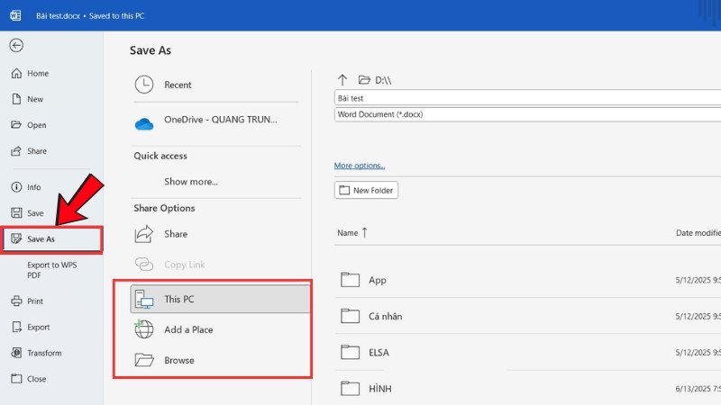Click the file name field 'Bài test'
This screenshot has width=721, height=405.
(x=527, y=98)
